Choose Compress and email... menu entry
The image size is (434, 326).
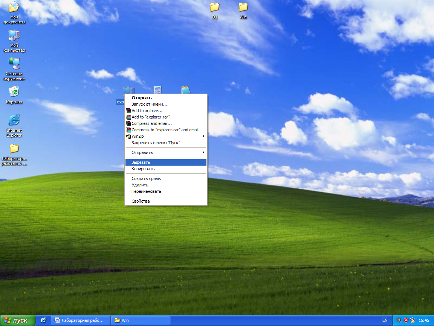(166, 123)
